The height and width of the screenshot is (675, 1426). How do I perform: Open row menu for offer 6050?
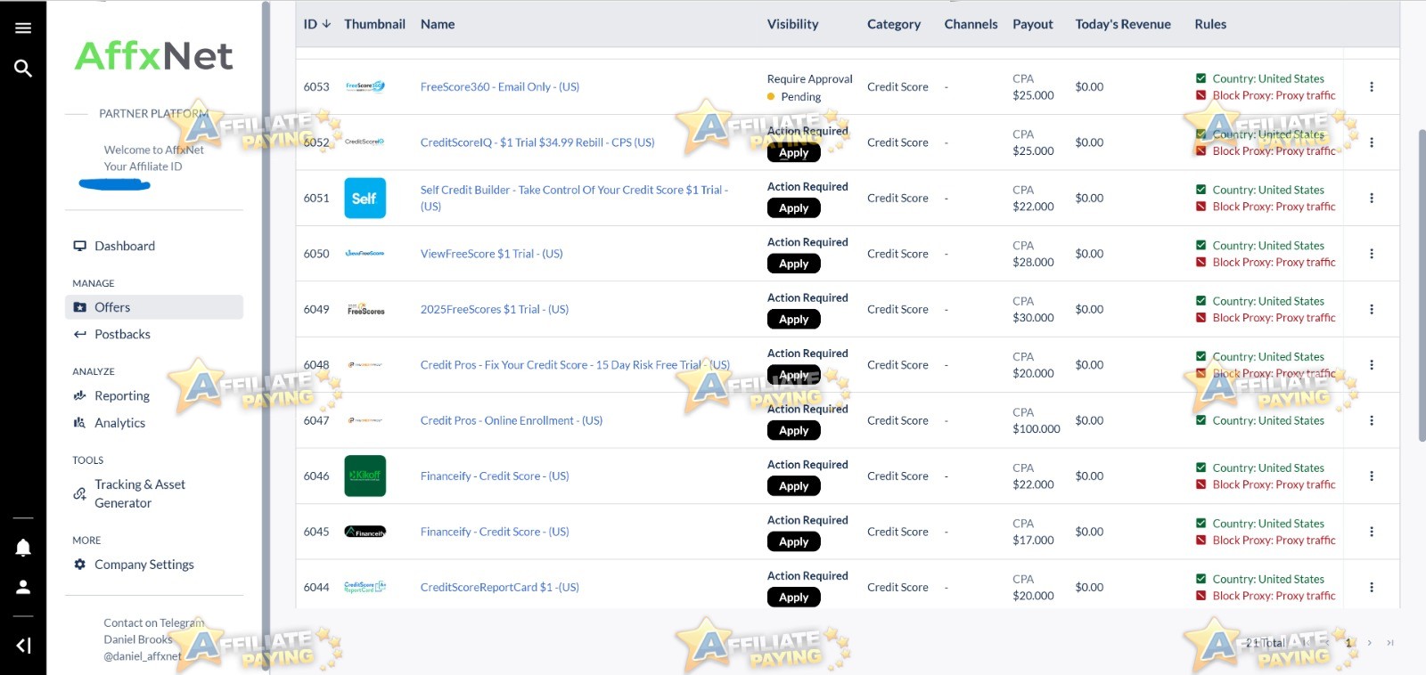[1372, 254]
